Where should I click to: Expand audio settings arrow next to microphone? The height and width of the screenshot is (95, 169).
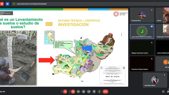[x=62, y=92]
